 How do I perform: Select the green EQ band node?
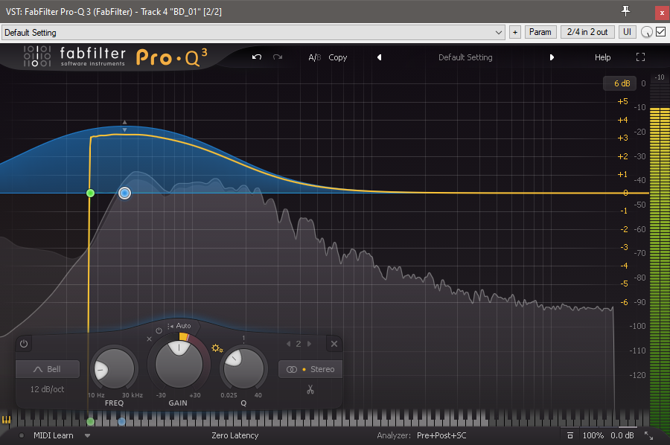pyautogui.click(x=90, y=193)
